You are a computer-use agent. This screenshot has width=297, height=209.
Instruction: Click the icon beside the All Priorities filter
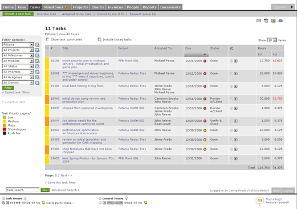[x=37, y=72]
